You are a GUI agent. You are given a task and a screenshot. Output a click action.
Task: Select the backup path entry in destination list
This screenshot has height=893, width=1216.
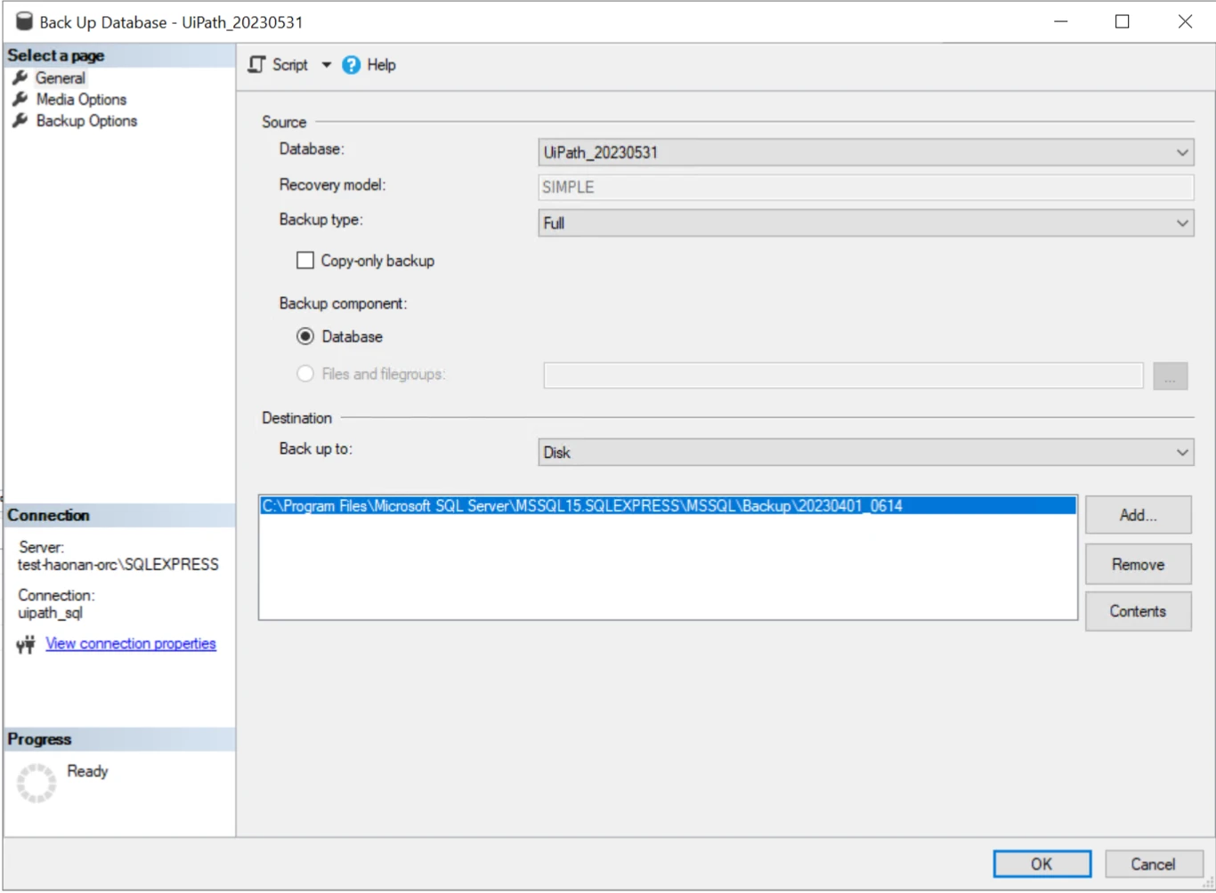[668, 506]
